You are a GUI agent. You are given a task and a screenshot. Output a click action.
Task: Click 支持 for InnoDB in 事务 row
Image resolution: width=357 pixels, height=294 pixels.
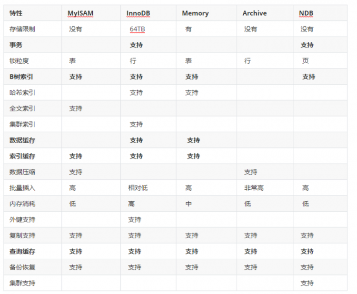click(x=136, y=45)
